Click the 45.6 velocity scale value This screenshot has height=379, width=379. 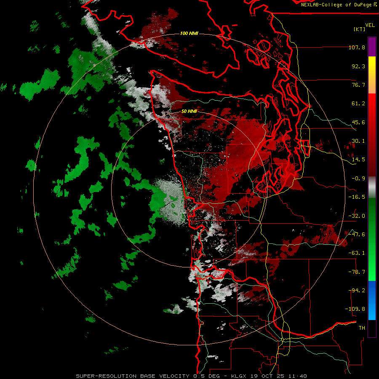pyautogui.click(x=358, y=122)
